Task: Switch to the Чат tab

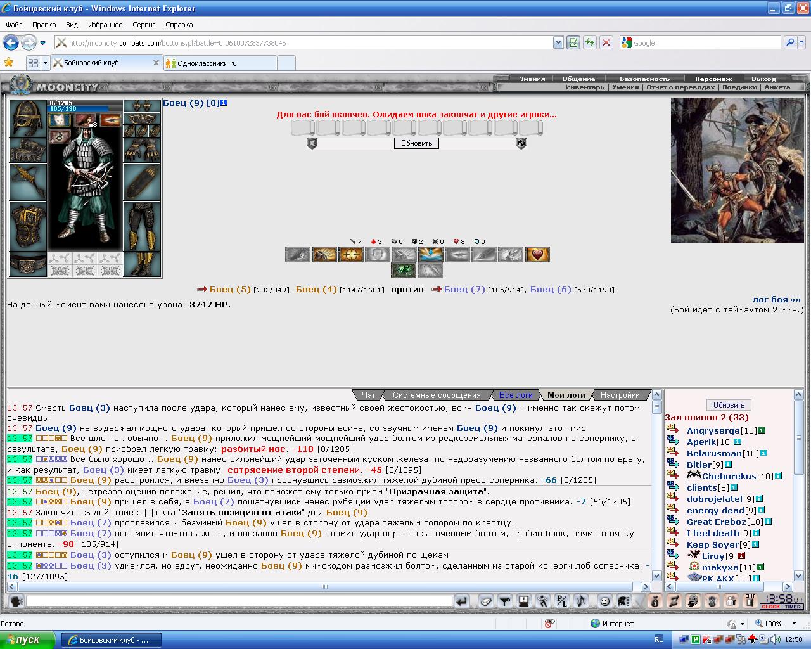Action: 369,395
